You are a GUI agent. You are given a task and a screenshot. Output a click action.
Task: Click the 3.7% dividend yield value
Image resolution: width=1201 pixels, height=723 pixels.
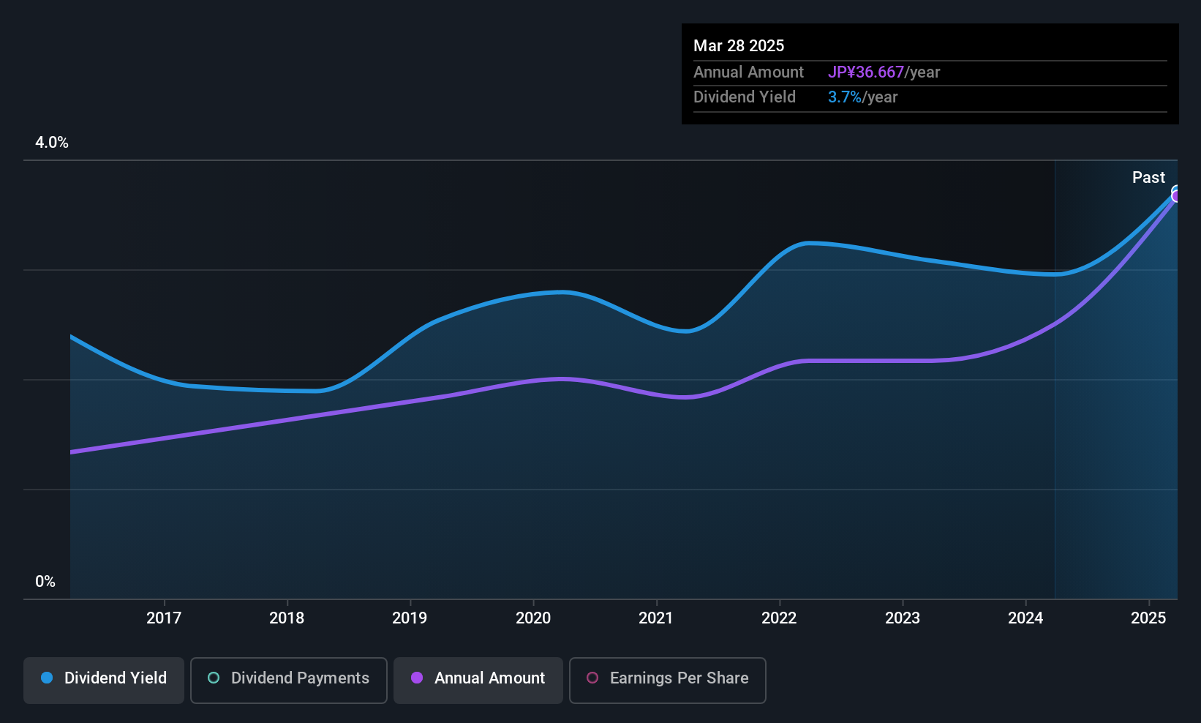845,97
